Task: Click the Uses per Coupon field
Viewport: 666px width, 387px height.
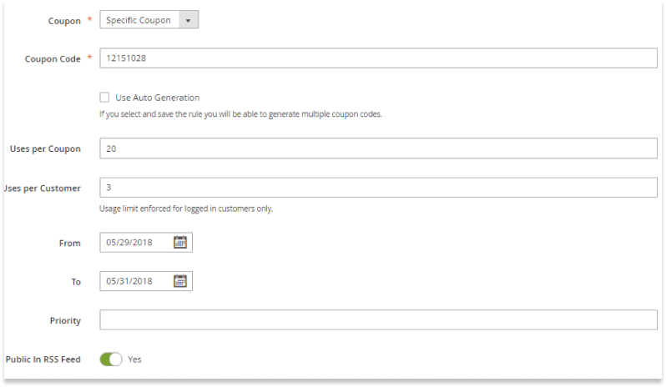Action: click(x=378, y=148)
